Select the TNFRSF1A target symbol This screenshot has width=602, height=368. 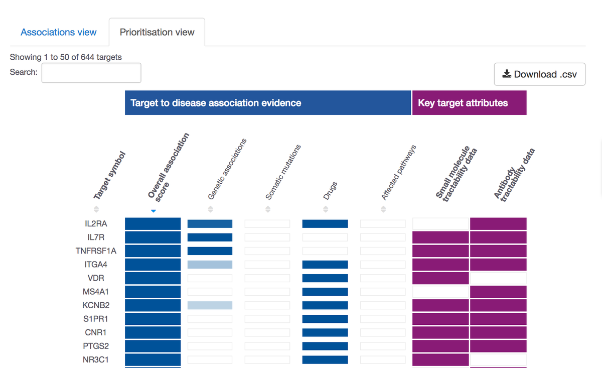pos(96,251)
